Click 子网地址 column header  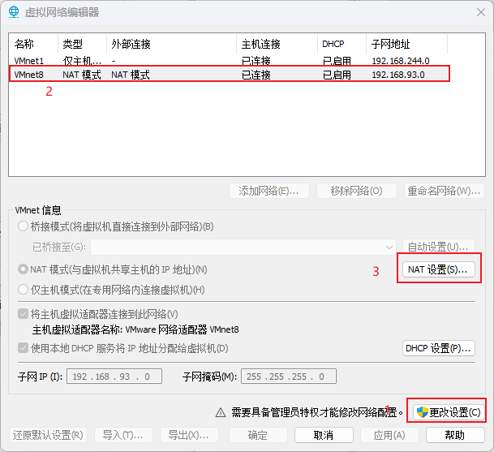(x=406, y=44)
